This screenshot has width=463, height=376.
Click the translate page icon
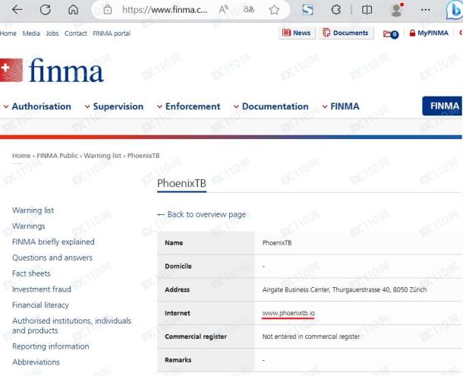(247, 11)
